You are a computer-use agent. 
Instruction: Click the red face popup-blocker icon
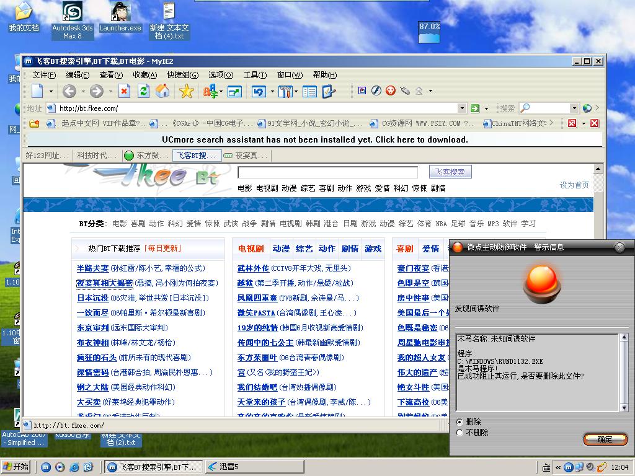(x=391, y=90)
